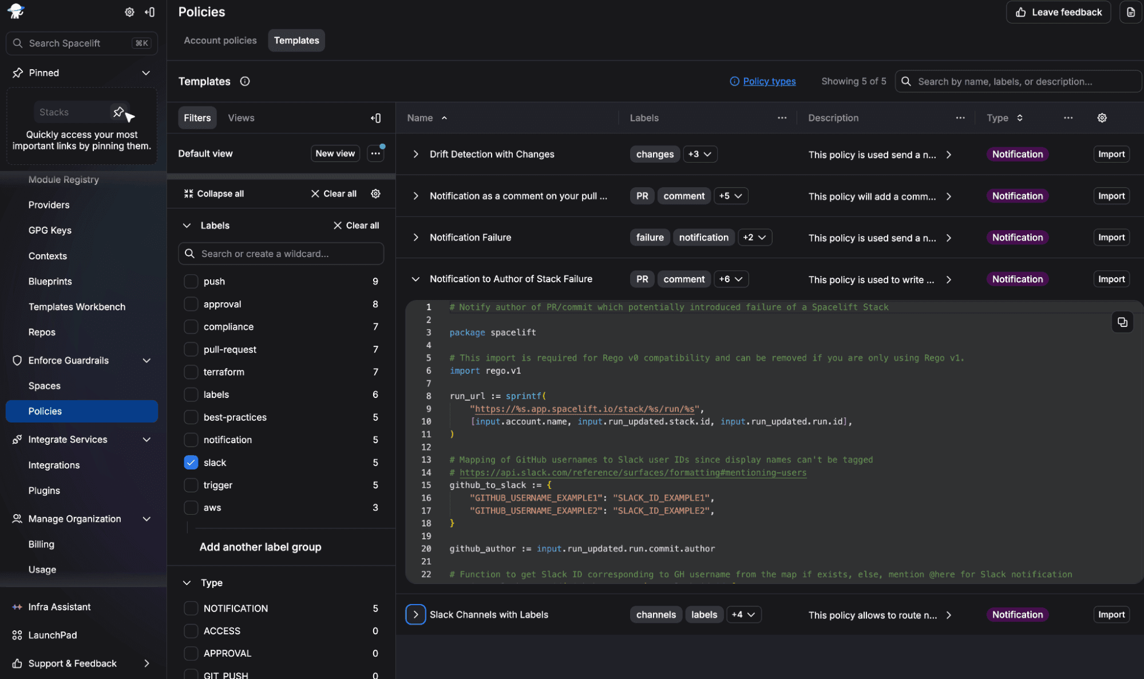Image resolution: width=1144 pixels, height=679 pixels.
Task: Collapse the Labels filter group
Action: coord(187,226)
